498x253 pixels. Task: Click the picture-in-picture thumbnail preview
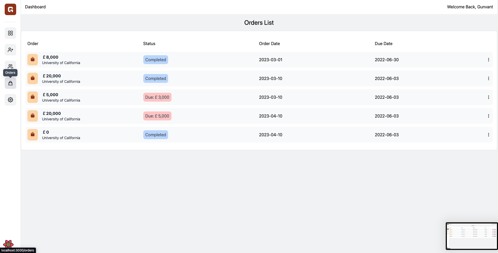coord(472,236)
